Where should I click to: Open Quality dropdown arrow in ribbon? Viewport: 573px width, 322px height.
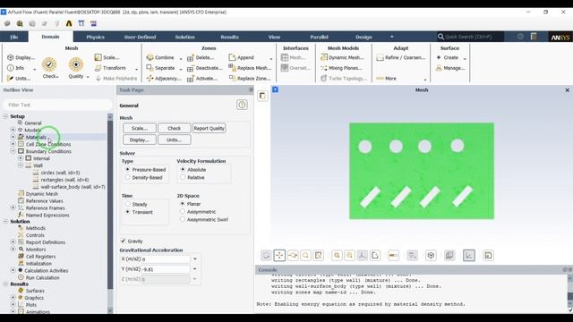[88, 77]
